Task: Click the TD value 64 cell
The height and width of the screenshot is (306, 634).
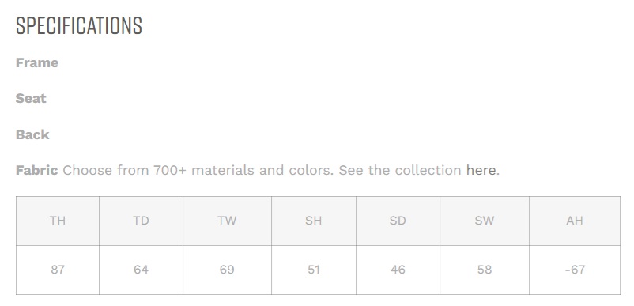Action: pos(142,270)
